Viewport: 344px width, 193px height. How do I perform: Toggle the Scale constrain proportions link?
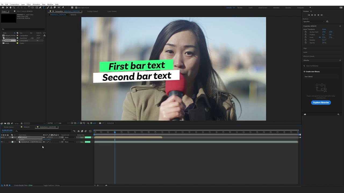[320, 37]
